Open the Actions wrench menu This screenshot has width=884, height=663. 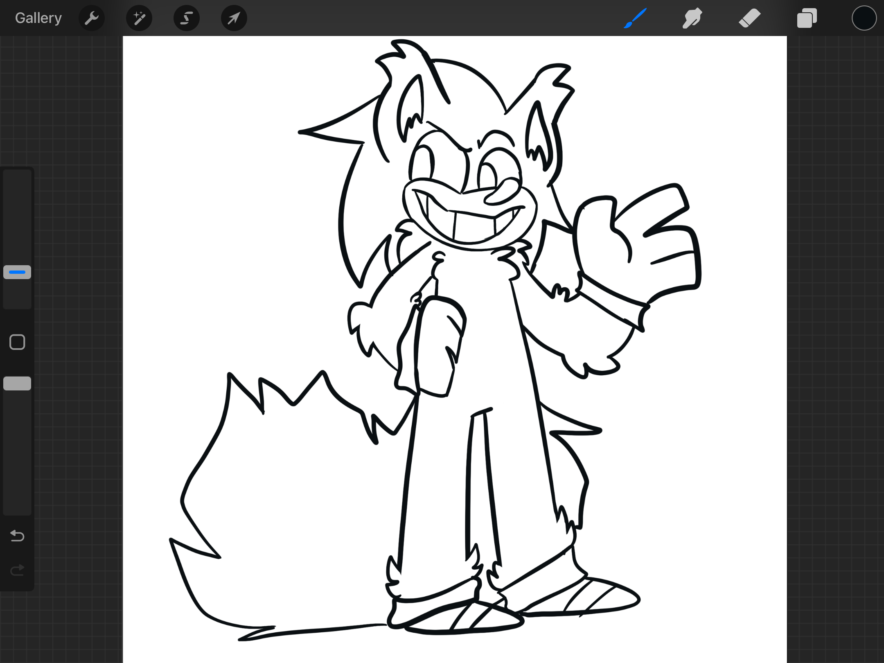point(92,18)
